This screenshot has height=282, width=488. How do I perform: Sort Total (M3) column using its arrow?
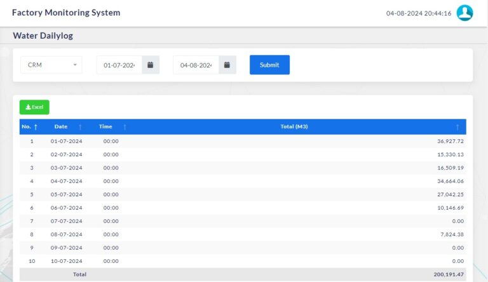pos(457,127)
